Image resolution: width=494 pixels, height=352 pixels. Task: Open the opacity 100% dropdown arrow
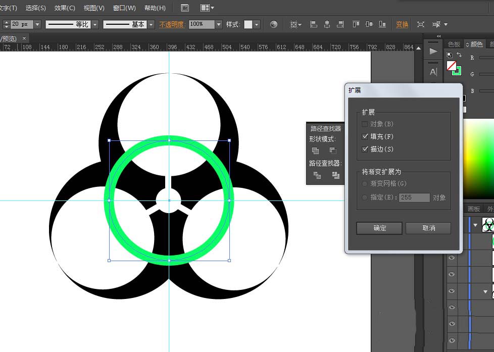tap(219, 24)
